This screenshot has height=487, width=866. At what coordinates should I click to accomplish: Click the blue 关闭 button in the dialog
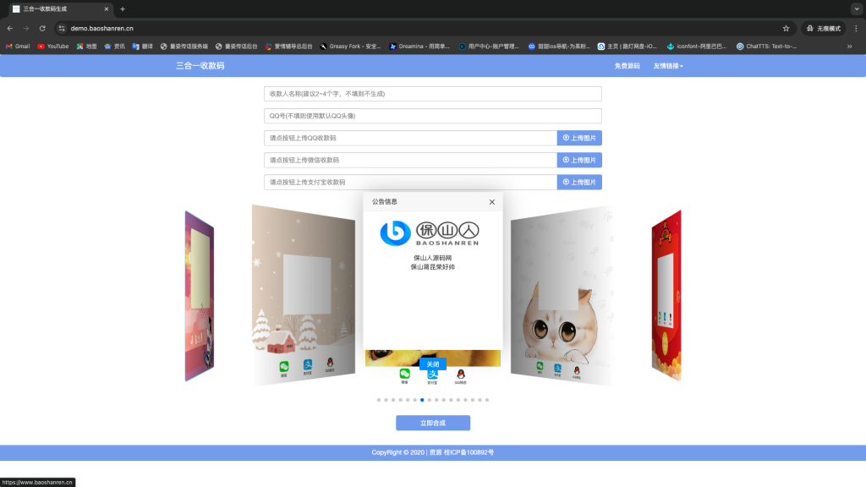tap(432, 364)
